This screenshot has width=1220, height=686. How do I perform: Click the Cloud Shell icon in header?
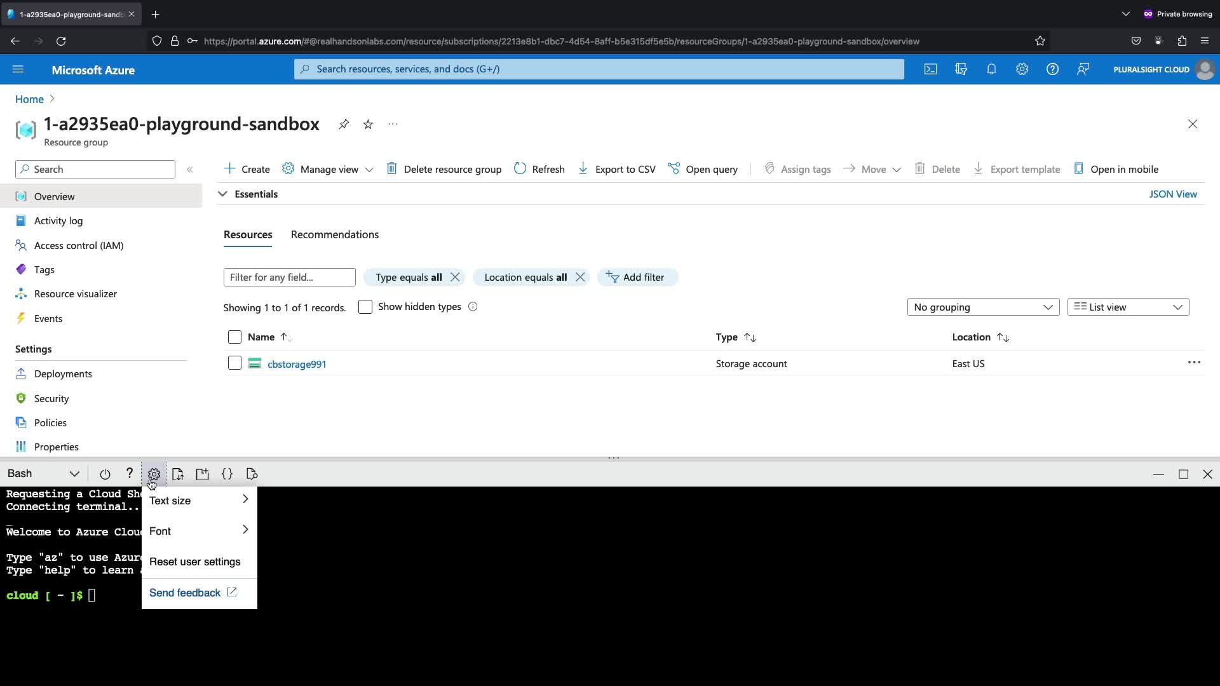930,69
